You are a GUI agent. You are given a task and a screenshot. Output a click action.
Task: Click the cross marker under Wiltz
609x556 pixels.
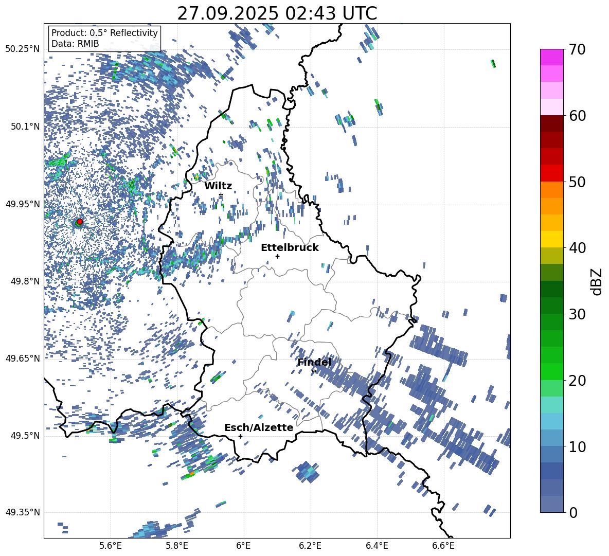(221, 194)
